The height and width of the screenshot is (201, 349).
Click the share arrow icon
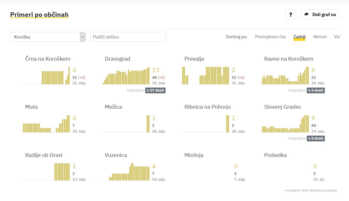click(x=306, y=14)
